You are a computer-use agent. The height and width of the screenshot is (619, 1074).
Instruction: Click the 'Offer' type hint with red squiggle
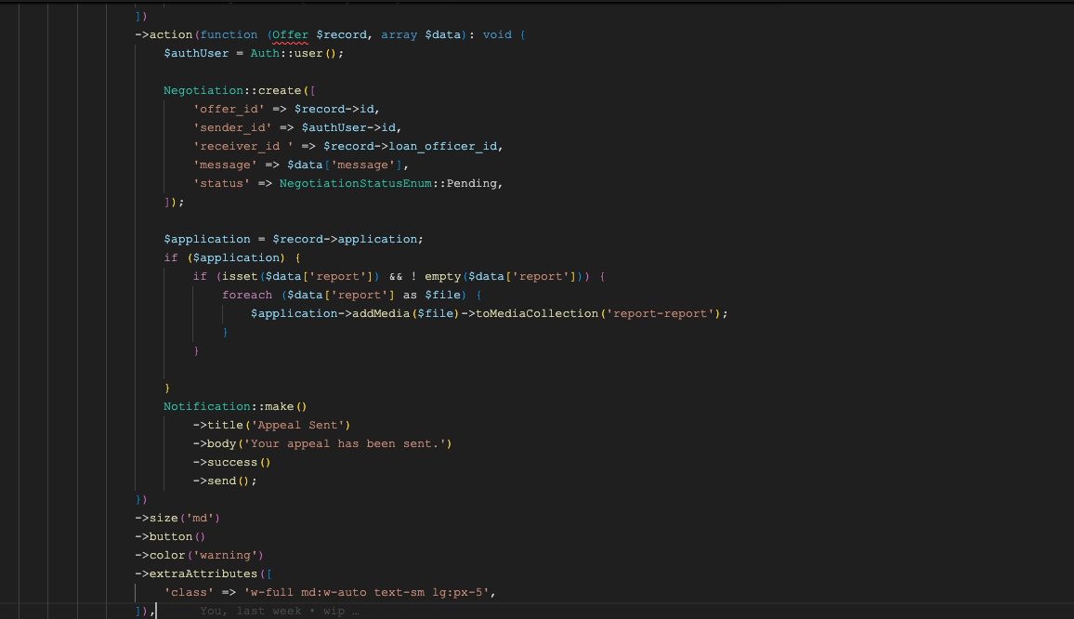291,35
